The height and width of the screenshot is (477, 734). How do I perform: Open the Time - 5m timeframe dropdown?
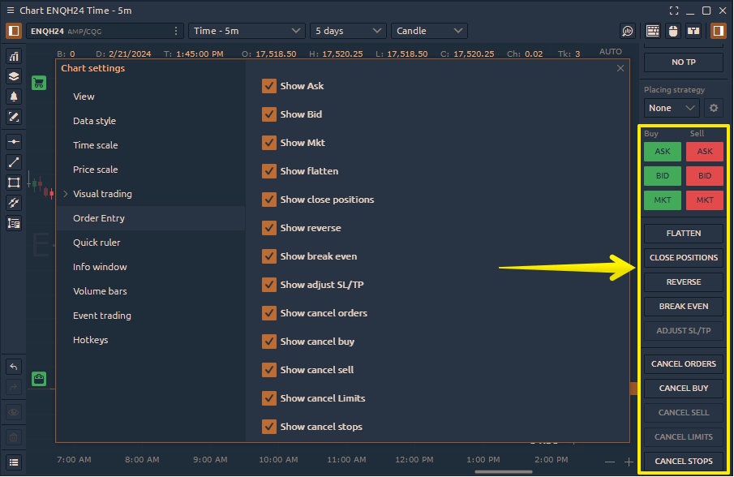tap(247, 31)
